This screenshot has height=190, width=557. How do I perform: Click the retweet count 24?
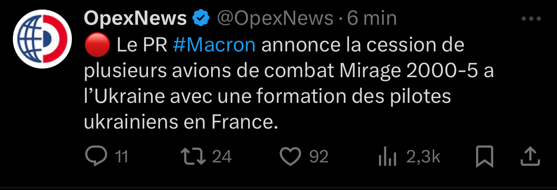point(222,157)
